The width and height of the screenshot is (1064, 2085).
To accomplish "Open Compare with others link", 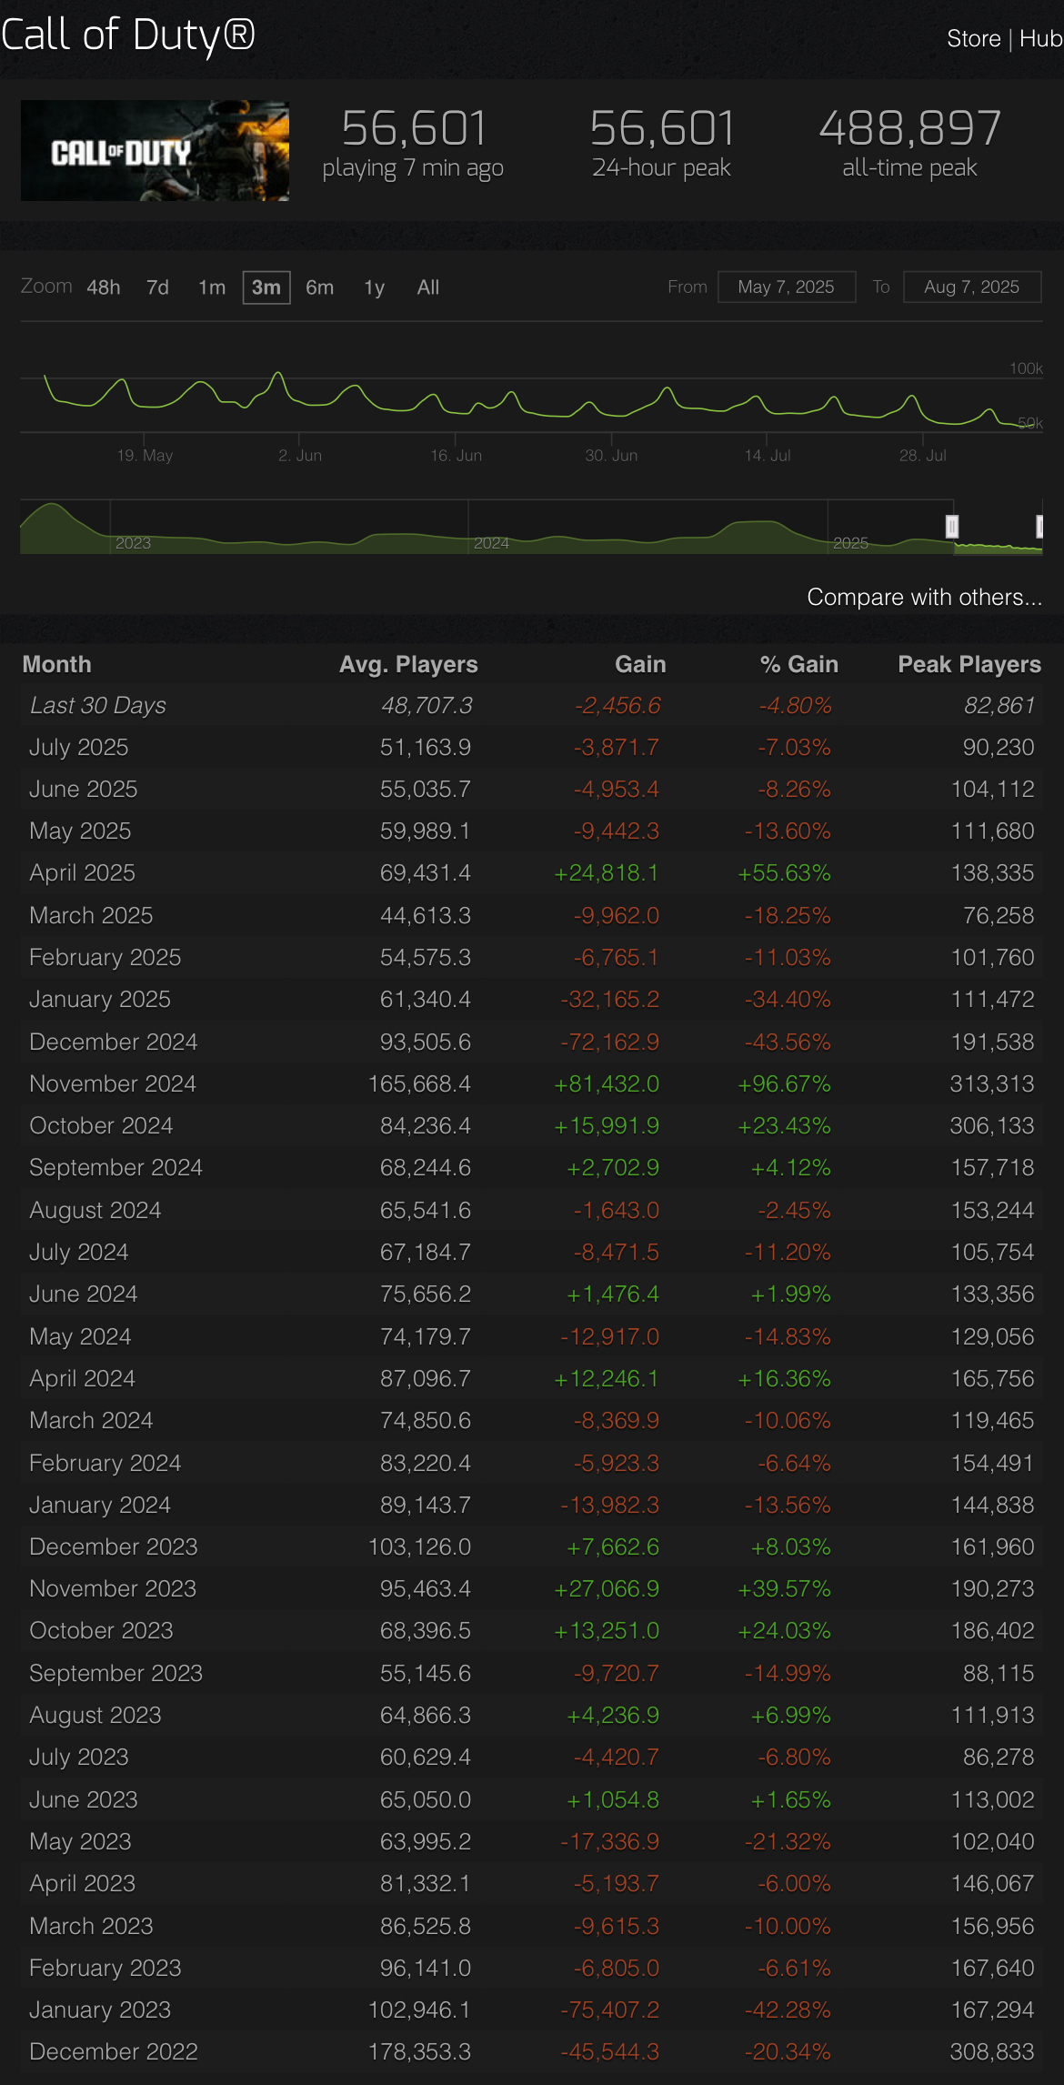I will tap(924, 597).
